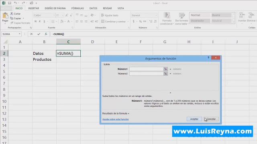Image resolution: width=257 pixels, height=144 pixels.
Task: Click the select-all corner triangle
Action: click(x=5, y=42)
